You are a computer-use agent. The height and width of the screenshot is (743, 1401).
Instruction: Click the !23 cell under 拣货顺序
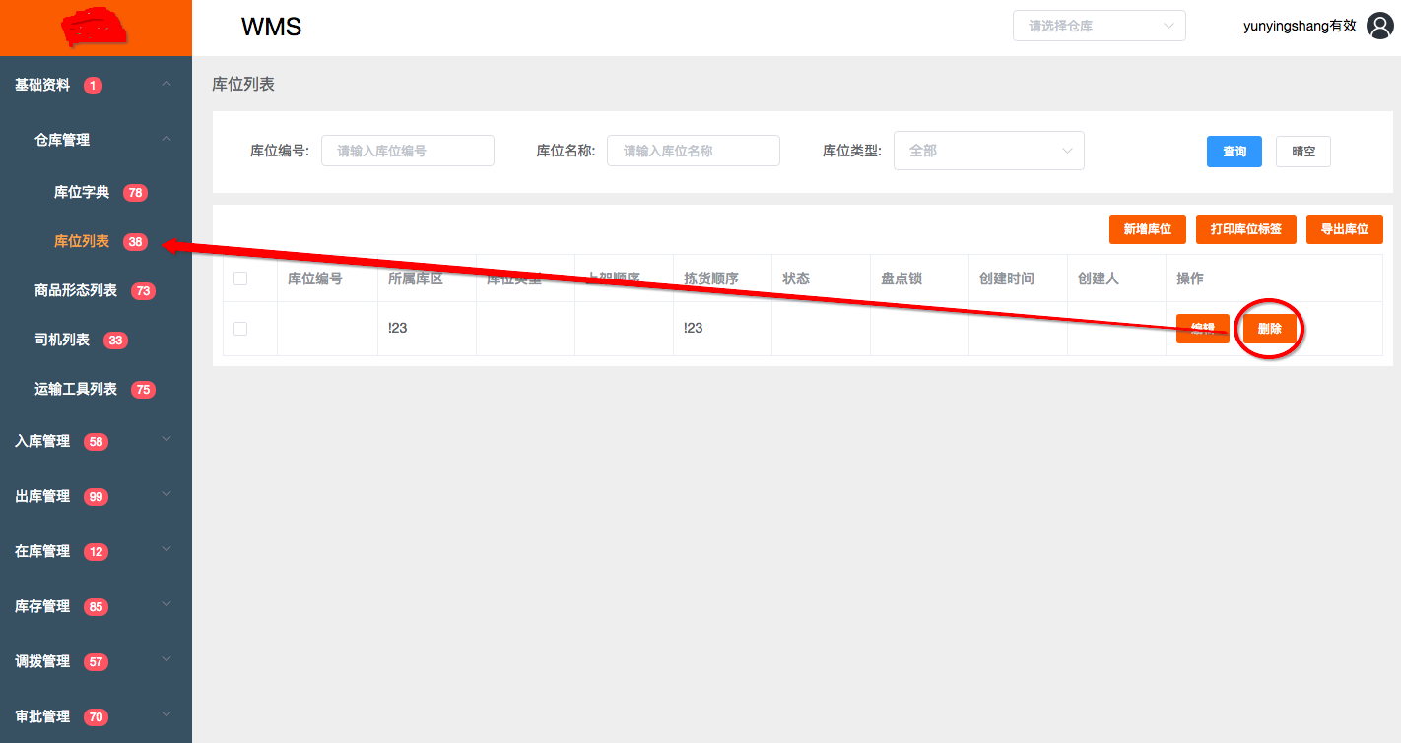(x=694, y=328)
